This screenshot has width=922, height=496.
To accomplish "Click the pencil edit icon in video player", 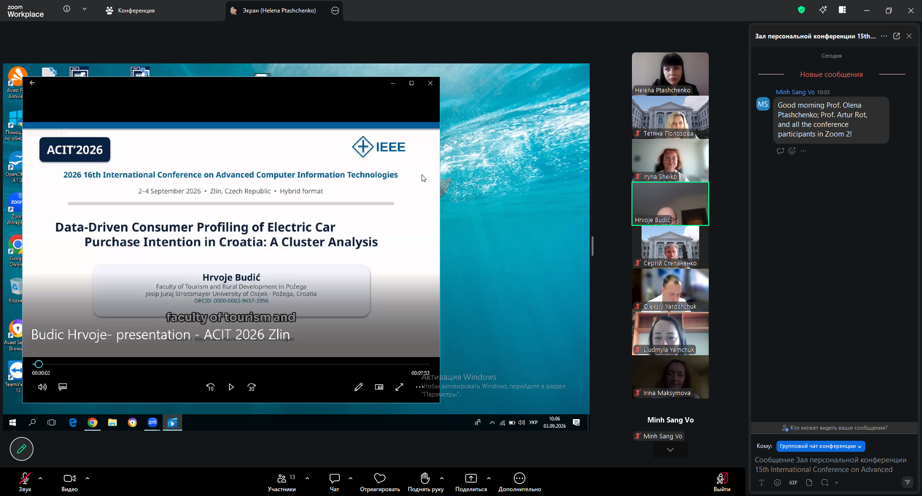I will tap(358, 387).
